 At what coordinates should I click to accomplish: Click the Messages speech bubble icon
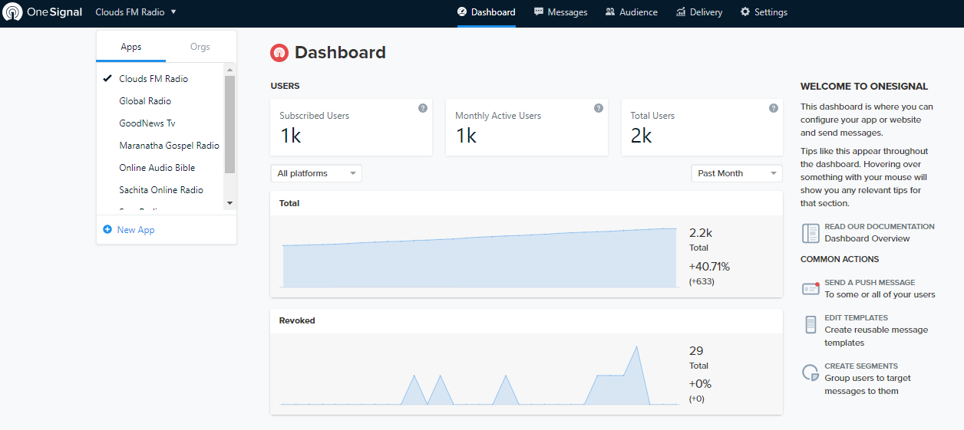tap(539, 12)
